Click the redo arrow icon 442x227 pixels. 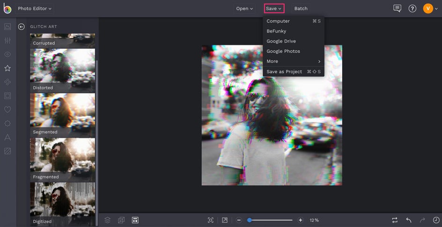[x=422, y=220]
